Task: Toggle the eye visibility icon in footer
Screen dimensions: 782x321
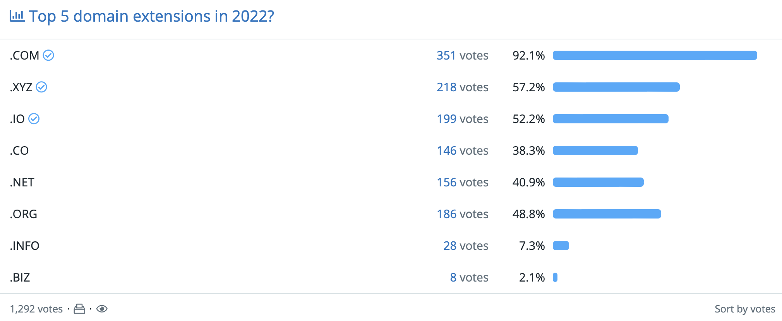Action: tap(102, 309)
